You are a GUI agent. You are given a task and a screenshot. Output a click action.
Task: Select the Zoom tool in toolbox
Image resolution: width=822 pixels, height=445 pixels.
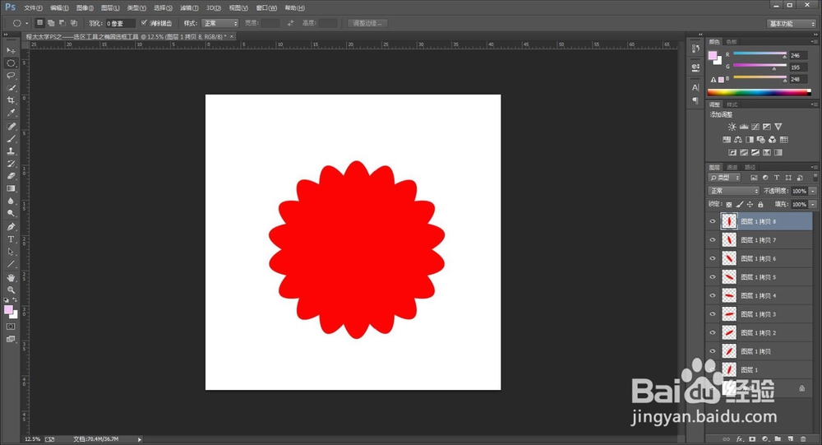(x=11, y=290)
